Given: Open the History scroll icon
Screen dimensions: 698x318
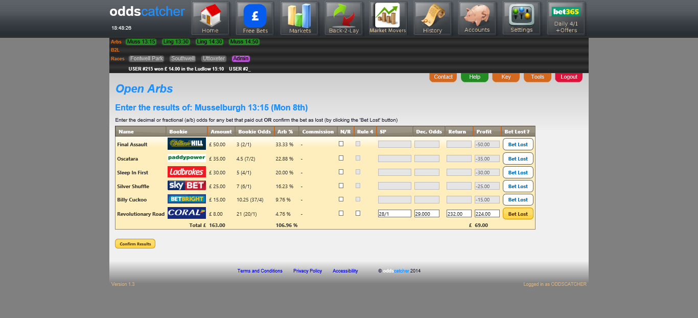Looking at the screenshot, I should 432,18.
